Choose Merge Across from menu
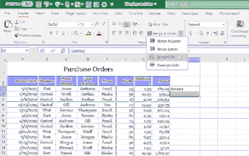This screenshot has height=156, width=249. [167, 49]
